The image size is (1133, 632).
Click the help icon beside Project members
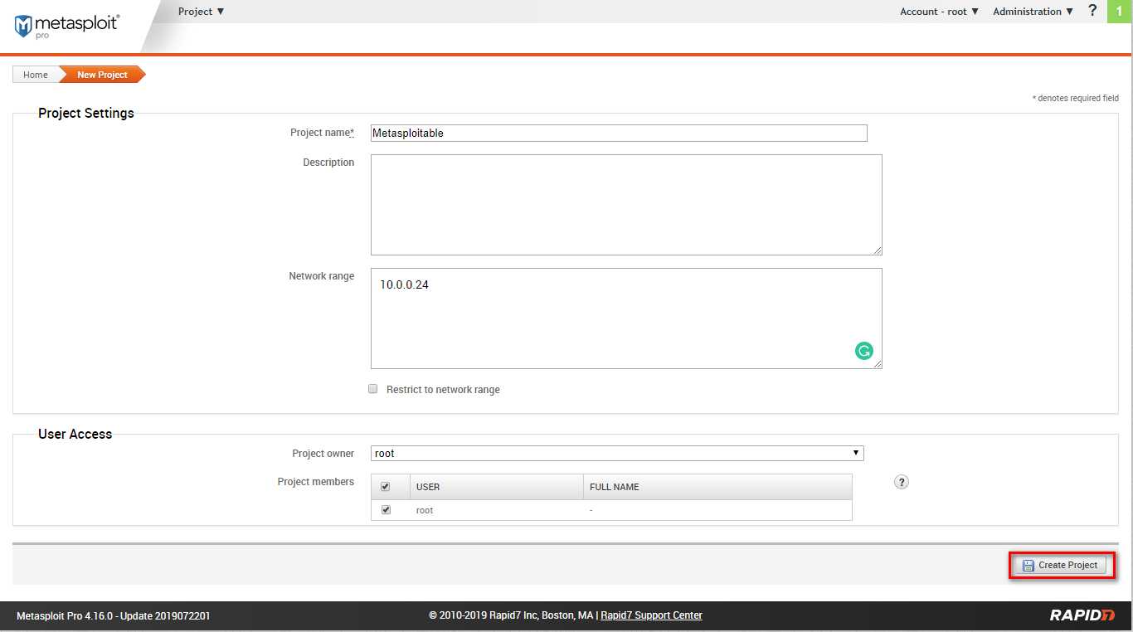(x=902, y=482)
